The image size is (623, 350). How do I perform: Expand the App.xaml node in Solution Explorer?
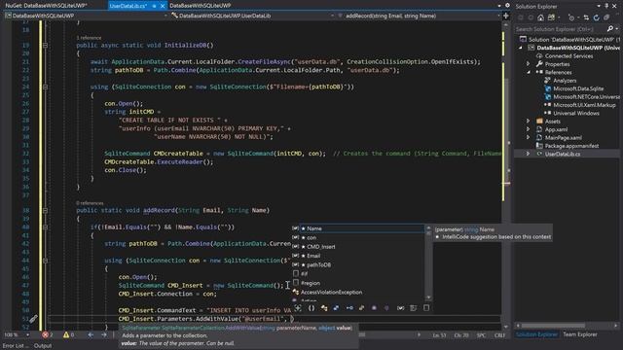point(528,129)
